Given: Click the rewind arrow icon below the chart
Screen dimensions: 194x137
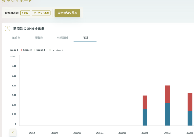Looking at the screenshot, I should [x=13, y=132].
